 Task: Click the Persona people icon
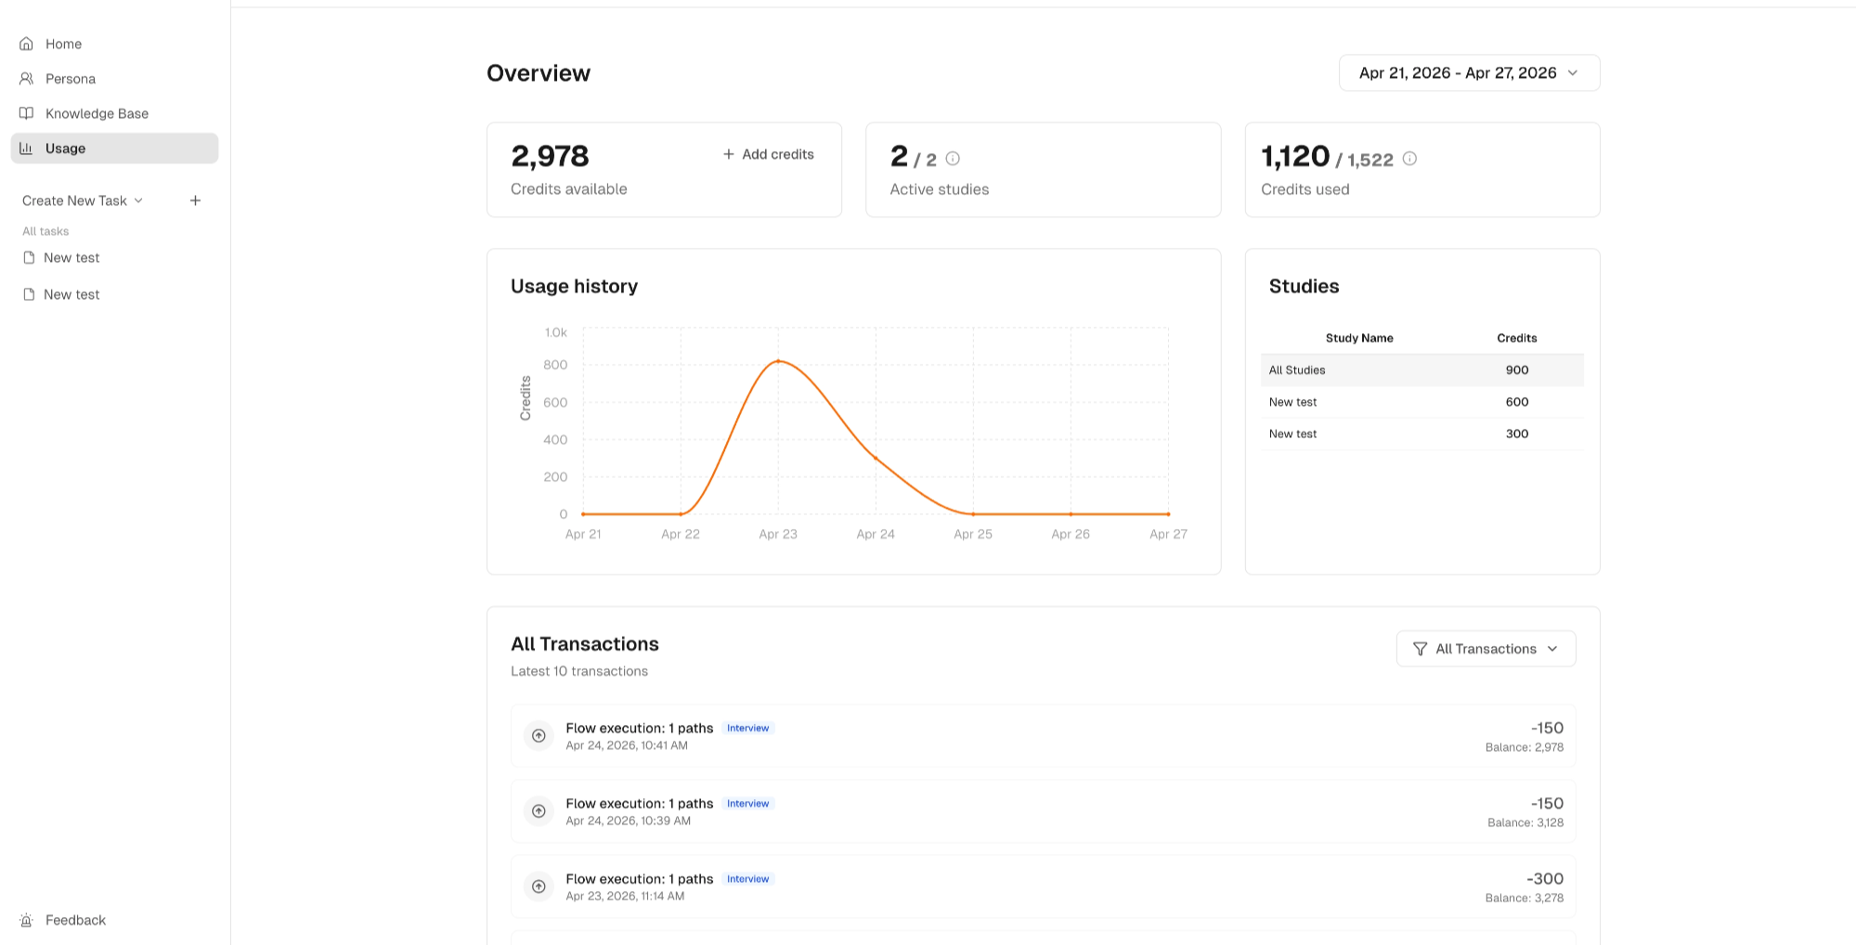coord(27,79)
